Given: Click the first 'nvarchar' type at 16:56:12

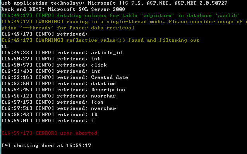Looking at the screenshot, I should point(103,96).
